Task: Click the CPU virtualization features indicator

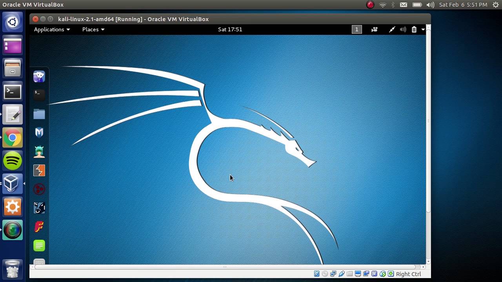Action: (374, 274)
